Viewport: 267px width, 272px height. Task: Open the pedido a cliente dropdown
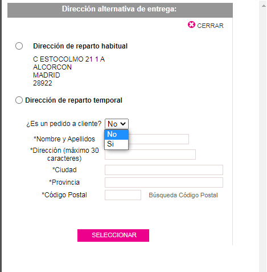[117, 124]
